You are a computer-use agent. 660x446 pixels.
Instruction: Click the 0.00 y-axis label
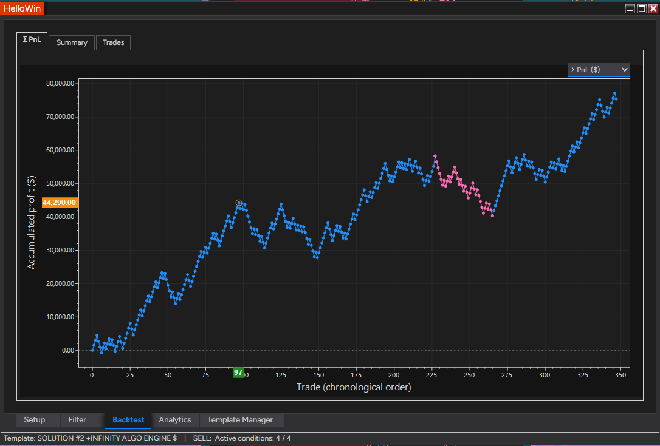[68, 350]
